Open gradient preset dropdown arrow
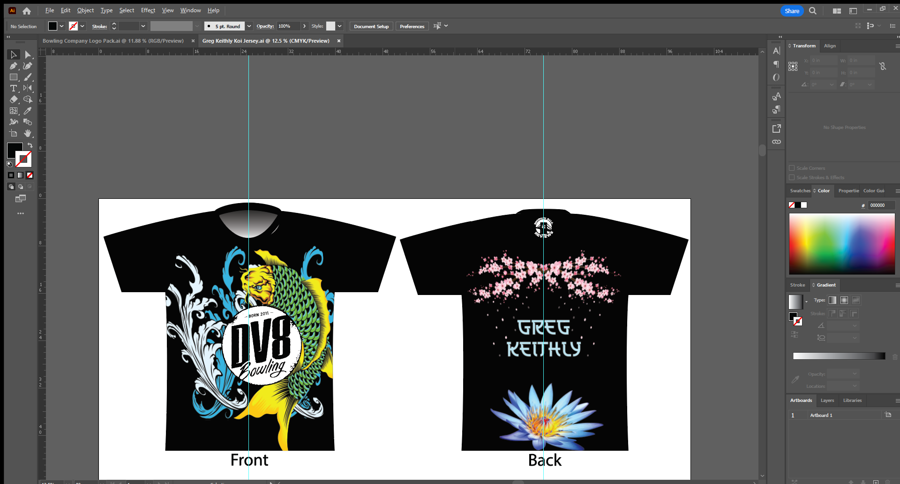 (806, 302)
